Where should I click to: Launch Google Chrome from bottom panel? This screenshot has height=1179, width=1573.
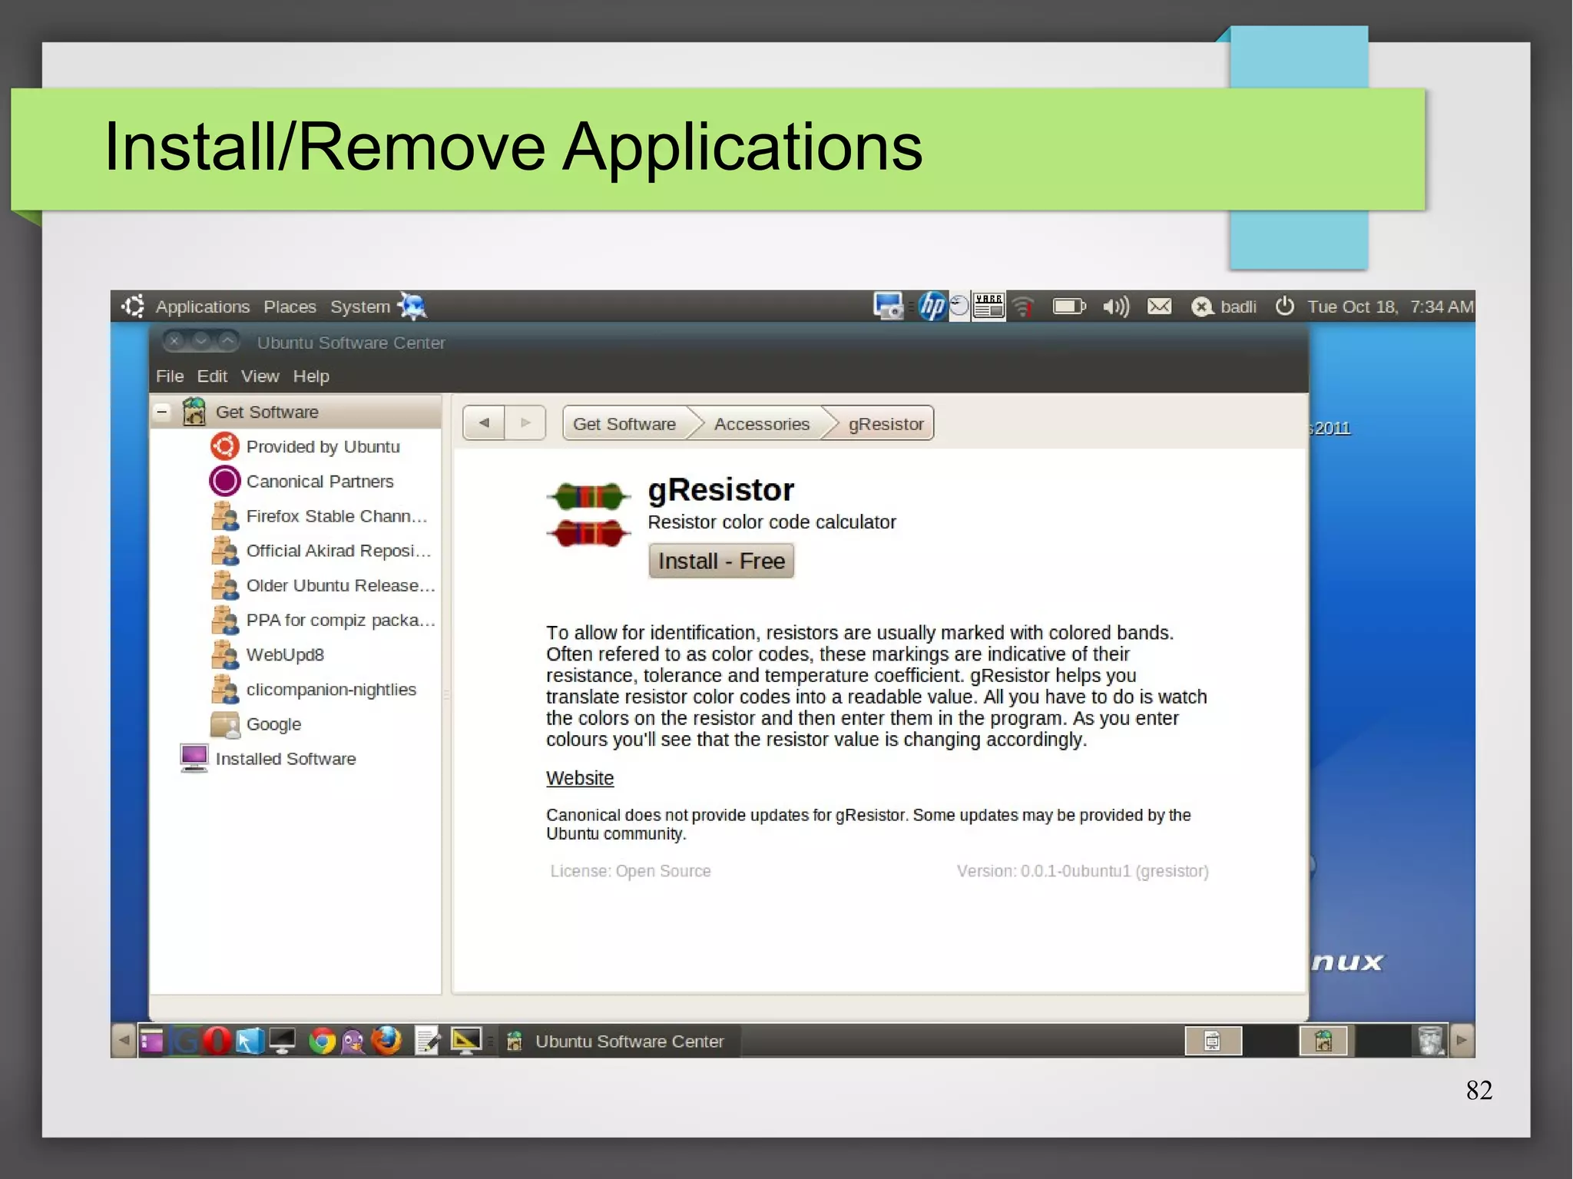coord(322,1042)
